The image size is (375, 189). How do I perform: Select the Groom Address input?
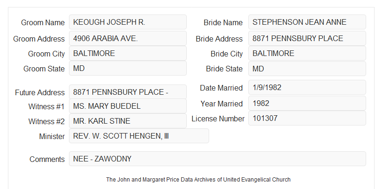(x=128, y=38)
